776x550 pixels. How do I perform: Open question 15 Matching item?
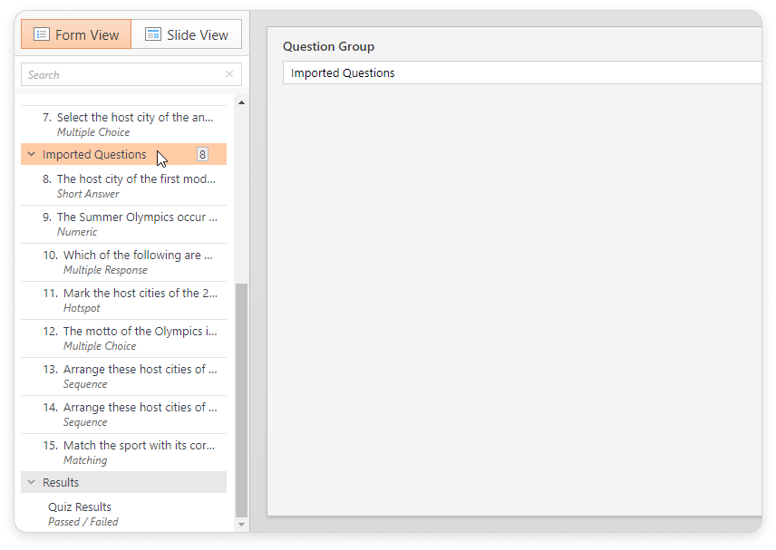[123, 452]
